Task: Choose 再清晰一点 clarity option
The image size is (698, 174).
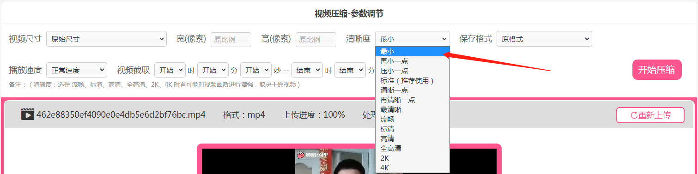Action: [x=413, y=100]
